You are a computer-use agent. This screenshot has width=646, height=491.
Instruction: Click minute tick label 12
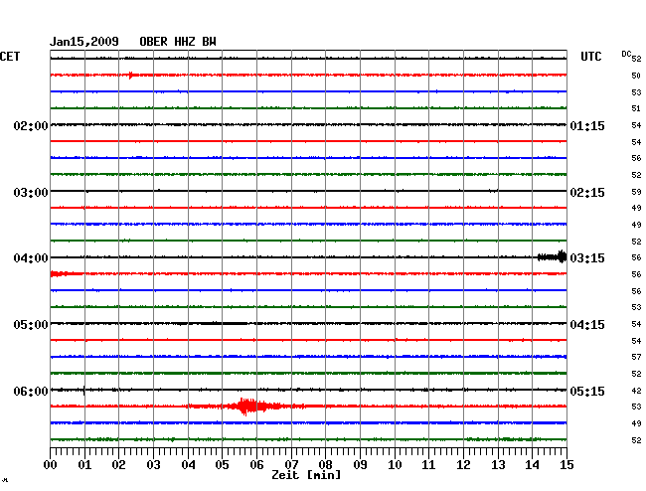(x=463, y=465)
